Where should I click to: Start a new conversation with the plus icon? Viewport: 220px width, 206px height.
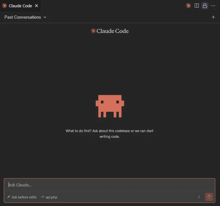213,17
